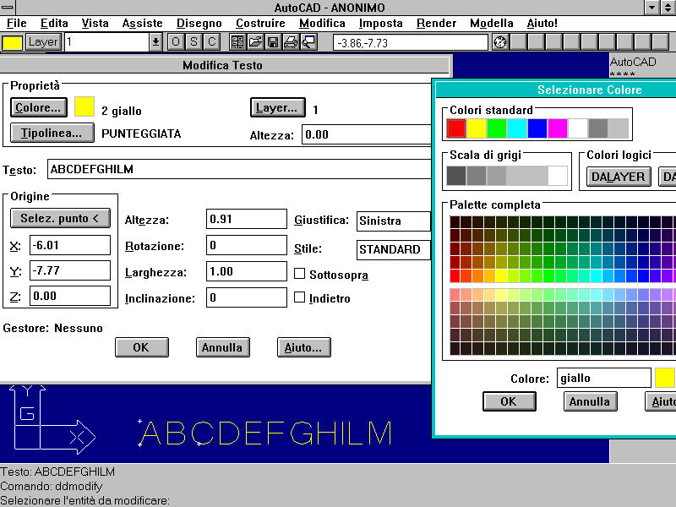Viewport: 676px width, 507px height.
Task: Click the DALAYER button
Action: click(619, 177)
